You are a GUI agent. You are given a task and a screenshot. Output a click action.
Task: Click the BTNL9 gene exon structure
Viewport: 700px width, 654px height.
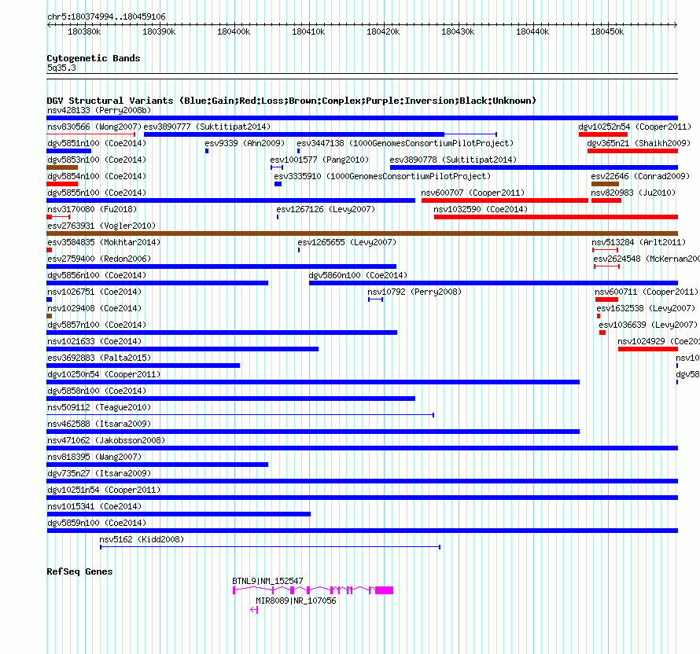pos(313,590)
